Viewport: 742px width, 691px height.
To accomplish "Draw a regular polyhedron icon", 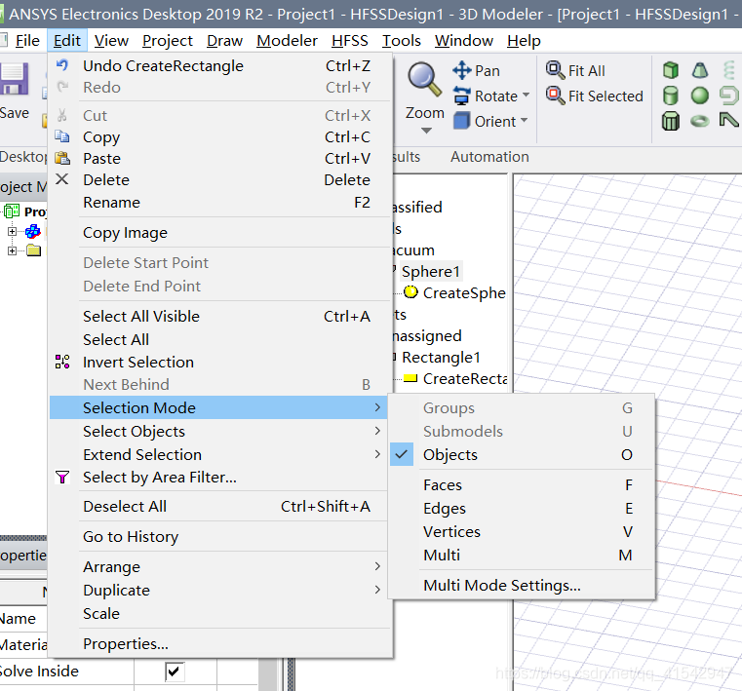I will click(671, 121).
